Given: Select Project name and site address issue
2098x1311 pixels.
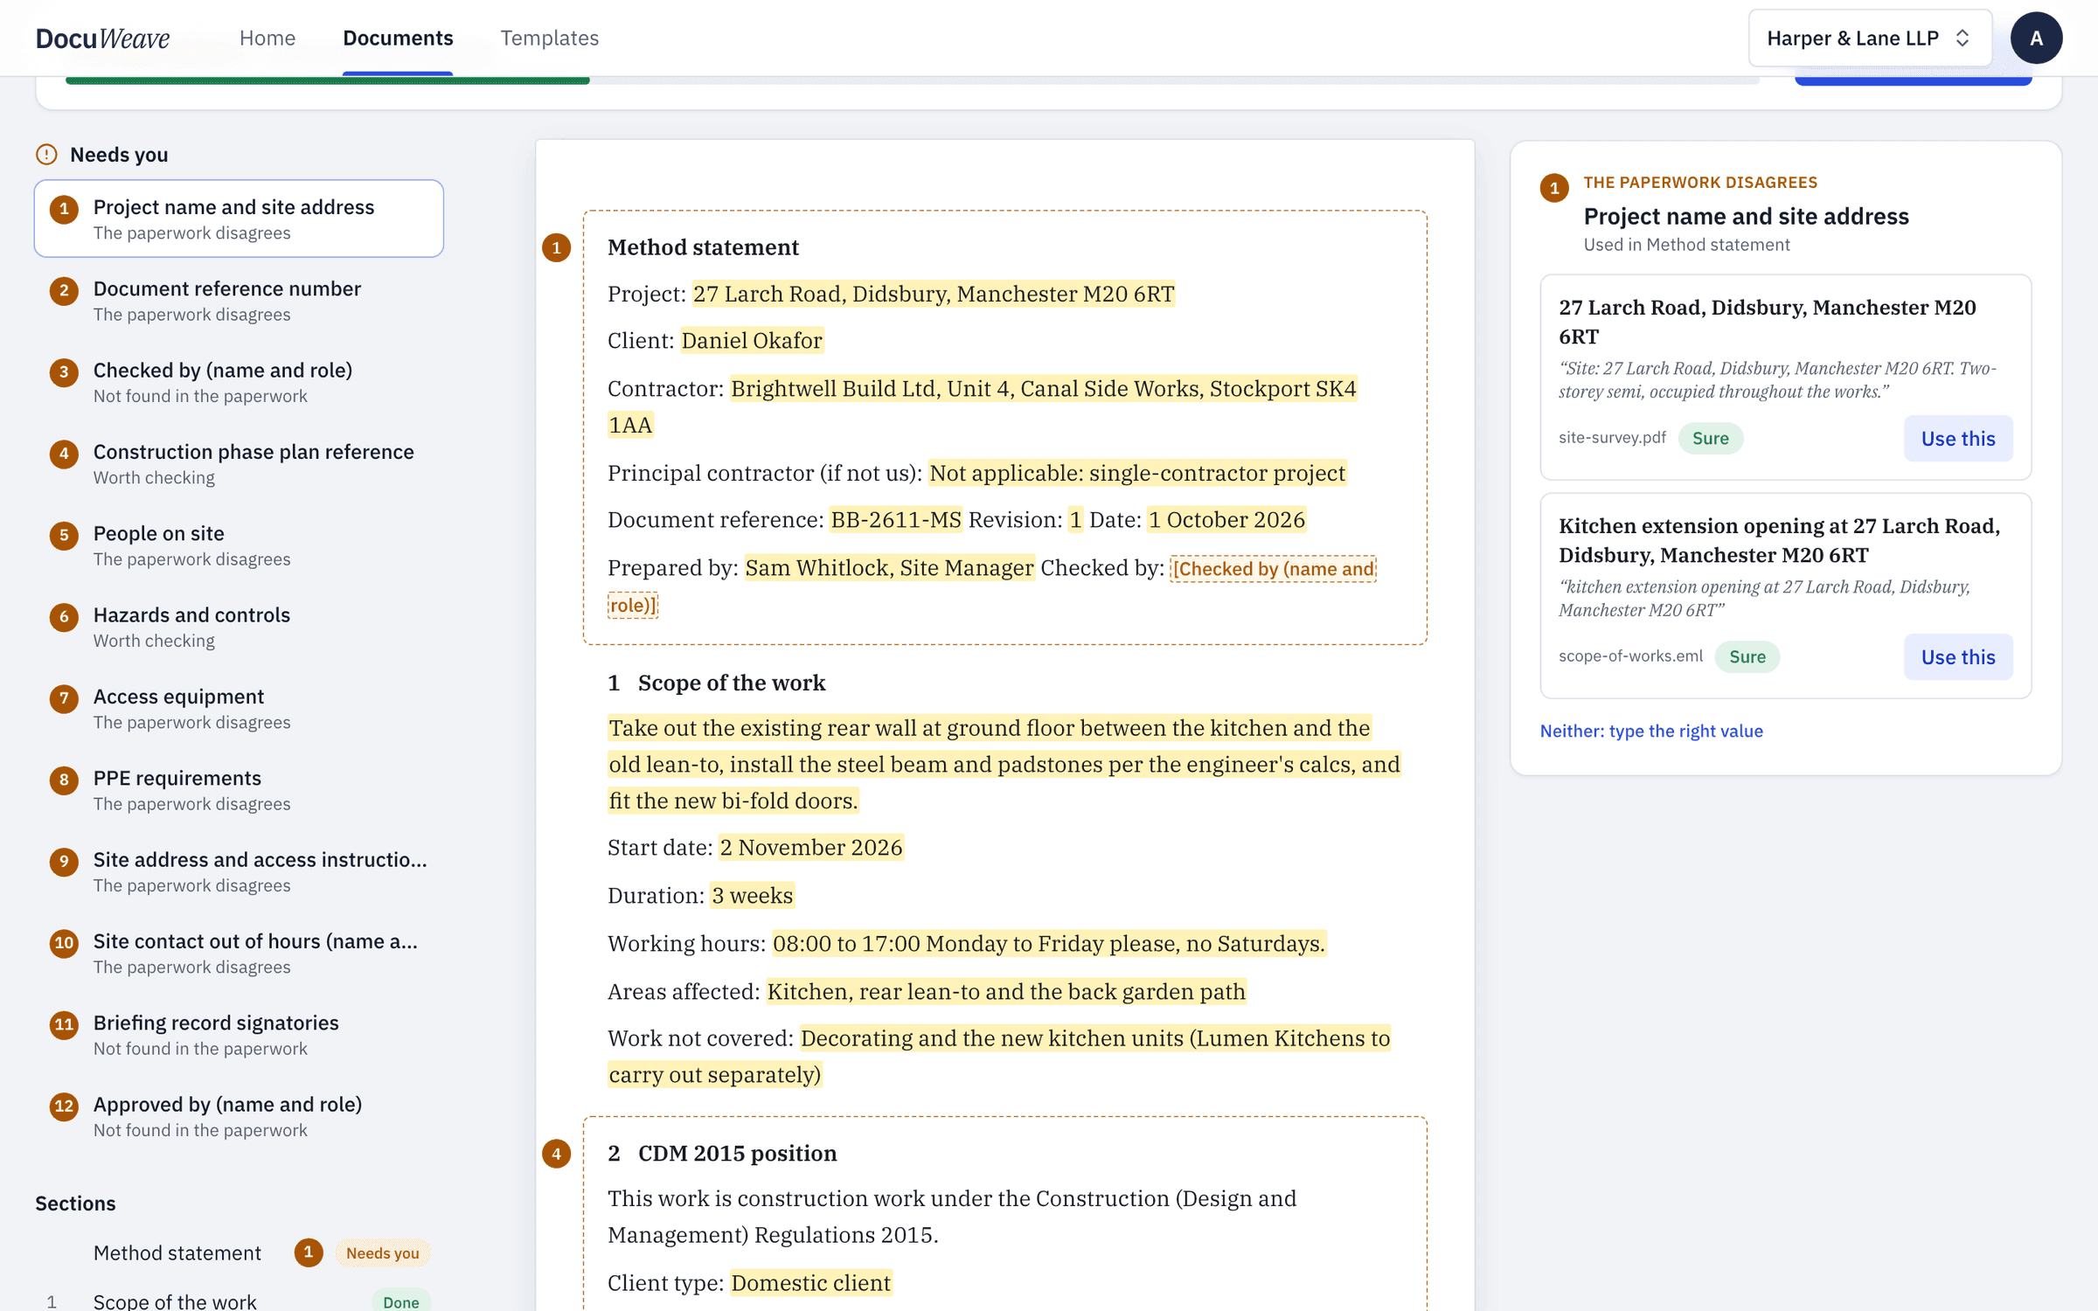Looking at the screenshot, I should (239, 218).
